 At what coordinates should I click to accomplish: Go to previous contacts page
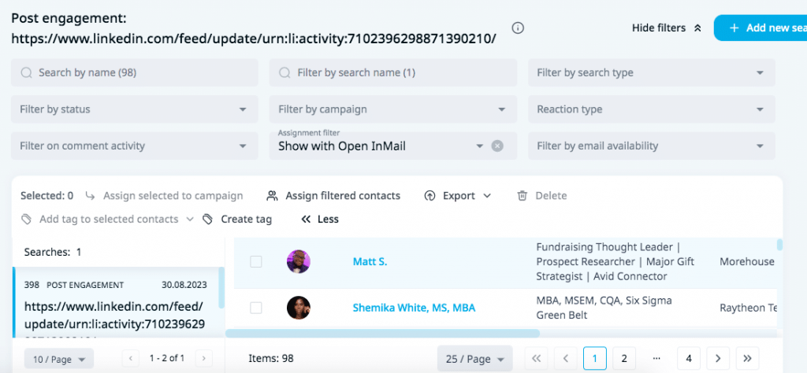566,359
